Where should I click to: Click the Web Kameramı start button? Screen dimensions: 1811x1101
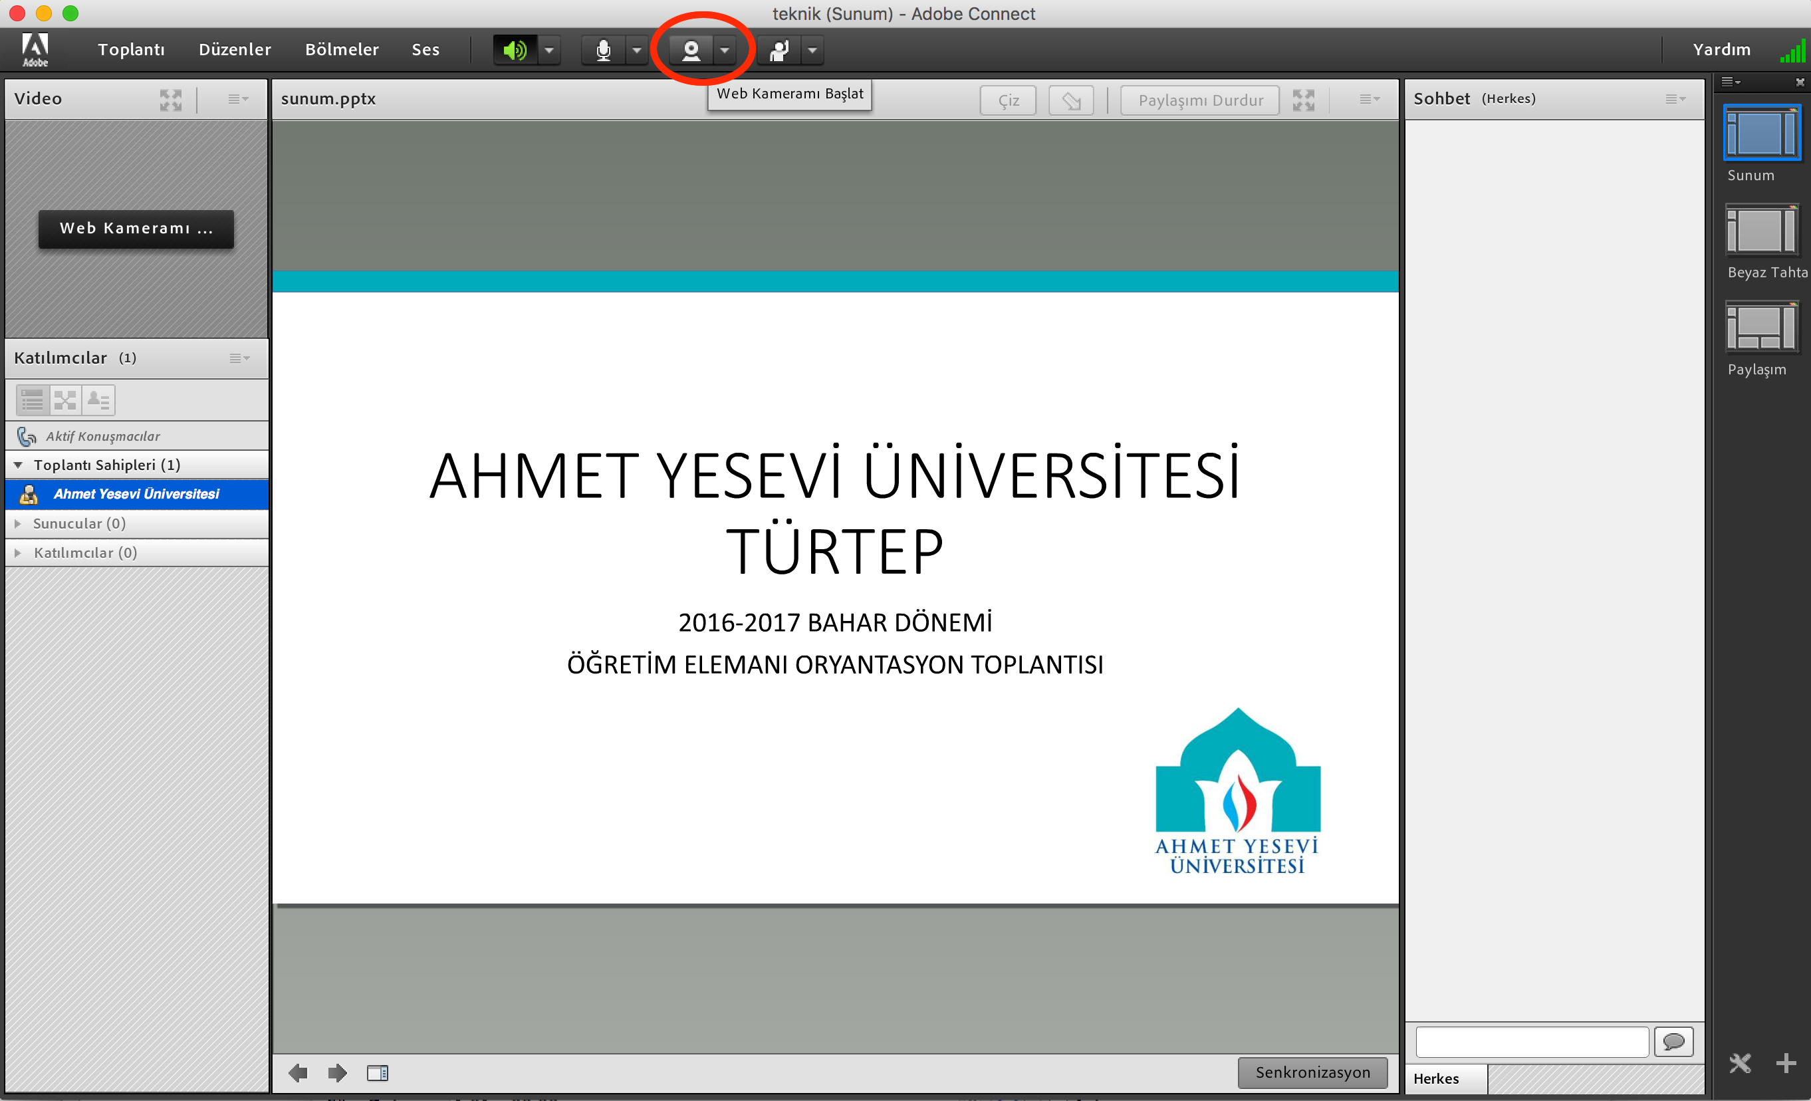pos(136,229)
